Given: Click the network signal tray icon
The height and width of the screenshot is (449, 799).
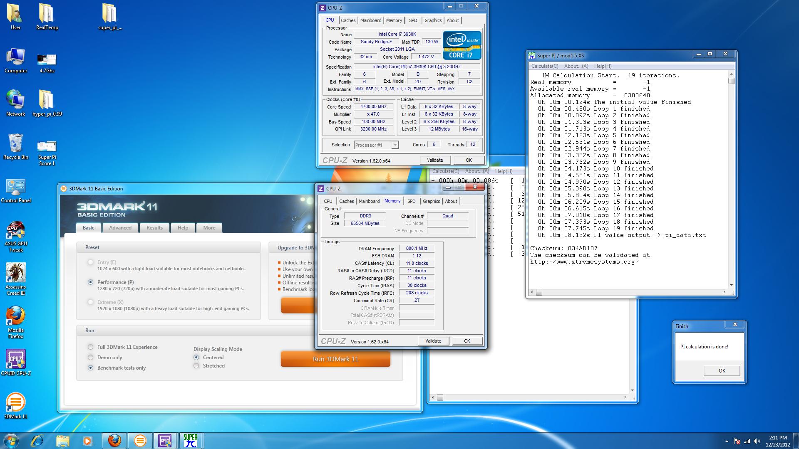Looking at the screenshot, I should coord(747,441).
